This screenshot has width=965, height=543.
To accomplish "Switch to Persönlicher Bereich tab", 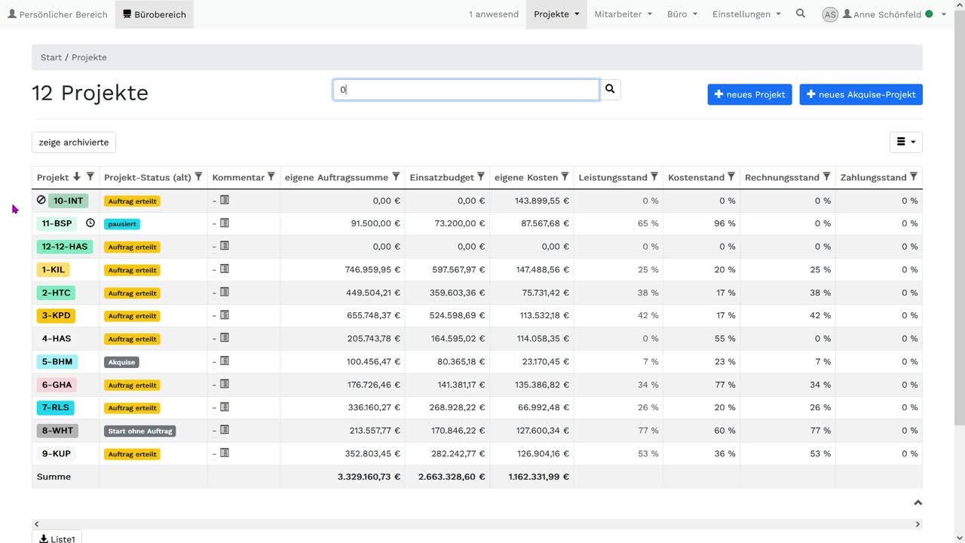I will 57,14.
